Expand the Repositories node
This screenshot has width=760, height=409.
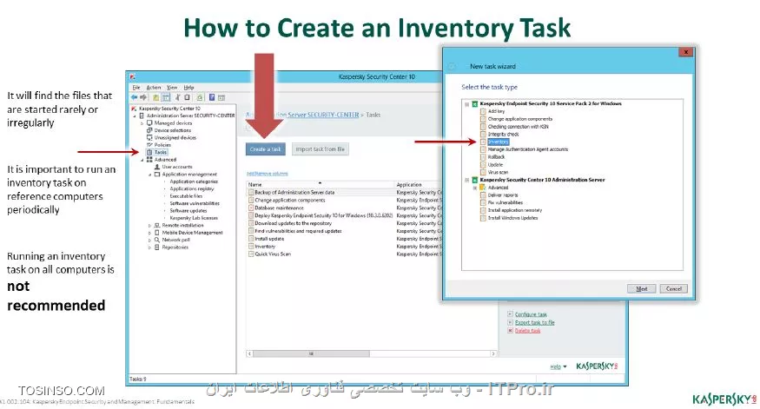149,247
